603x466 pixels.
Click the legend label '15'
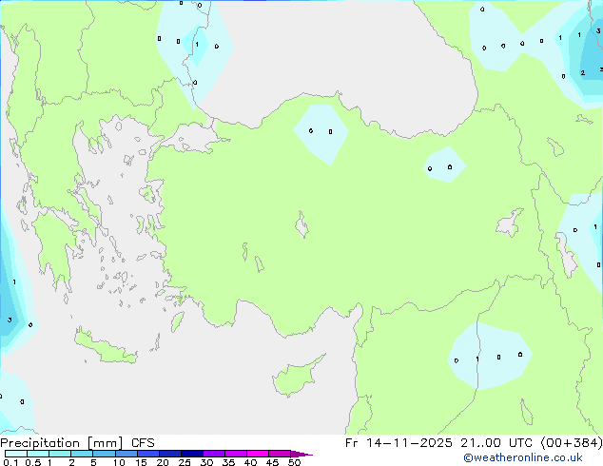141,462
